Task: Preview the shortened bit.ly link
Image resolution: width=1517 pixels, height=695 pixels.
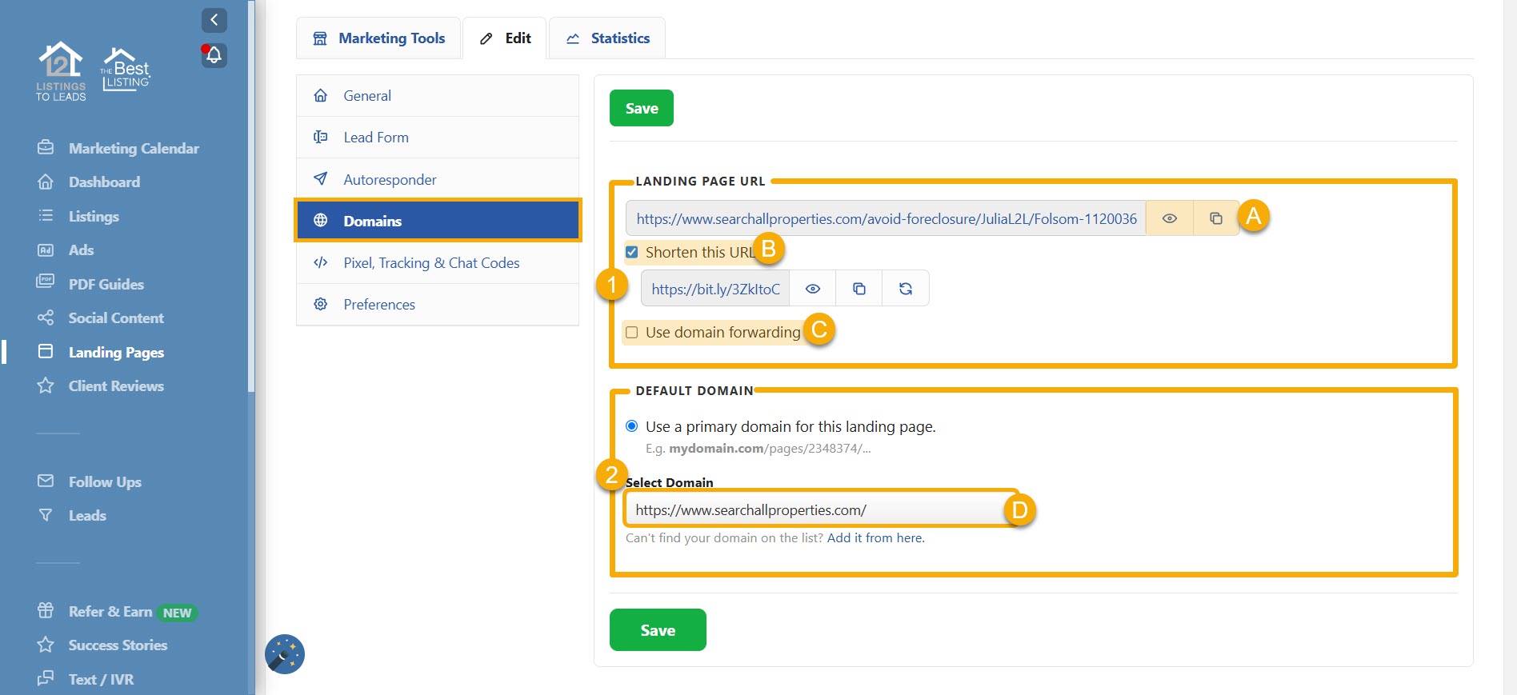Action: (812, 289)
